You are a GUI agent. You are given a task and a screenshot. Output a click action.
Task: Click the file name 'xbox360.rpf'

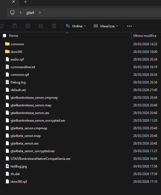point(19,182)
